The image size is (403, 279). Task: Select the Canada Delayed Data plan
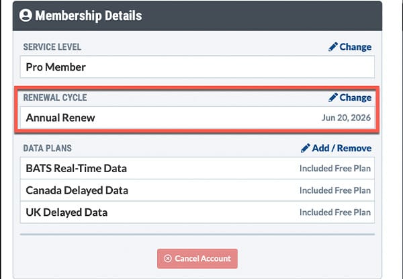(77, 190)
